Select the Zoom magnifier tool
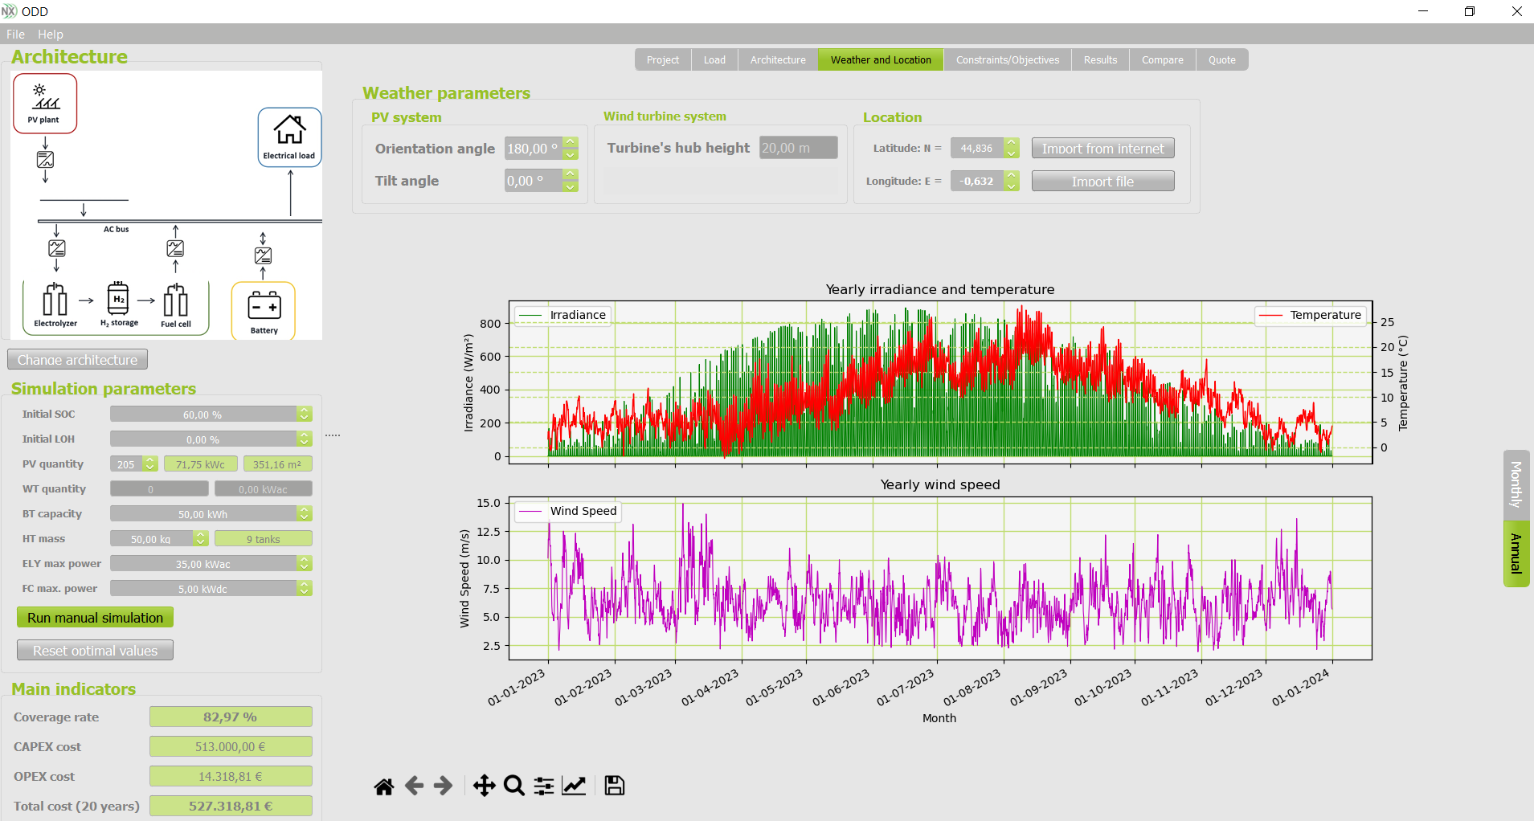The image size is (1534, 821). point(514,786)
